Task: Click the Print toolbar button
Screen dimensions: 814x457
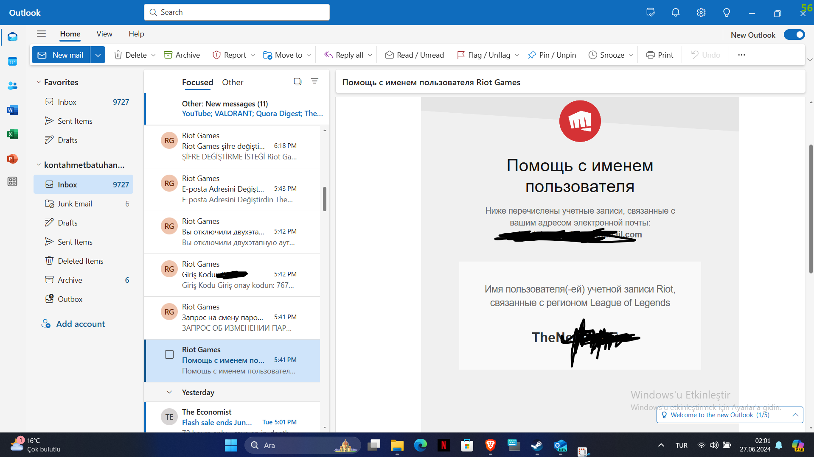Action: (660, 55)
